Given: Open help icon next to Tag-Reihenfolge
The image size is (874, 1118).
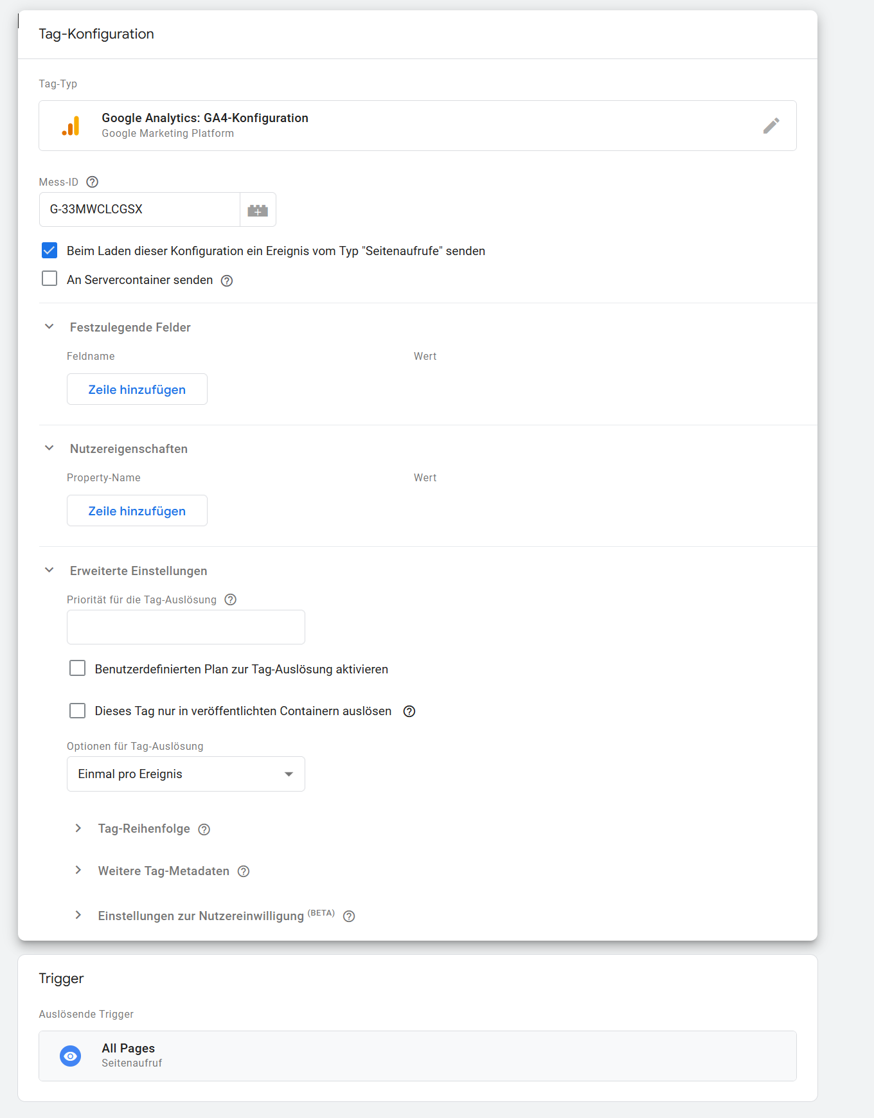Looking at the screenshot, I should click(x=204, y=830).
